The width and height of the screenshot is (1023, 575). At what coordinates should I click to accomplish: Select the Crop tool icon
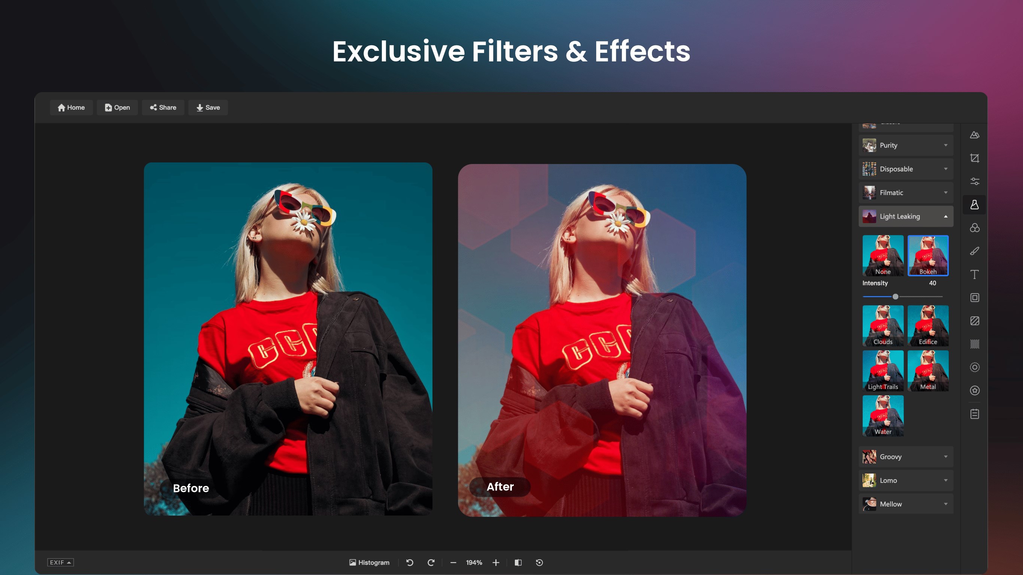[x=974, y=158]
